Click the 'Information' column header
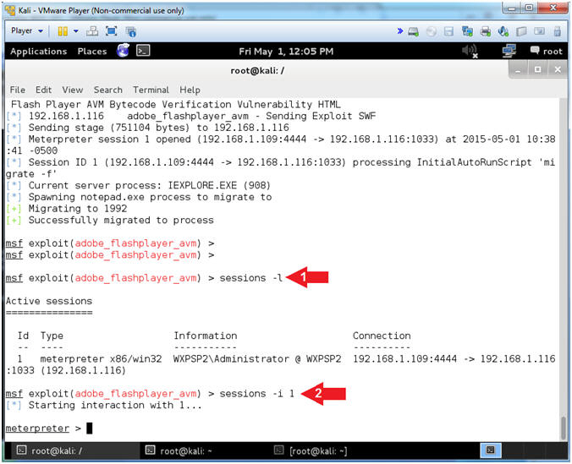This screenshot has height=464, width=572. coord(206,336)
